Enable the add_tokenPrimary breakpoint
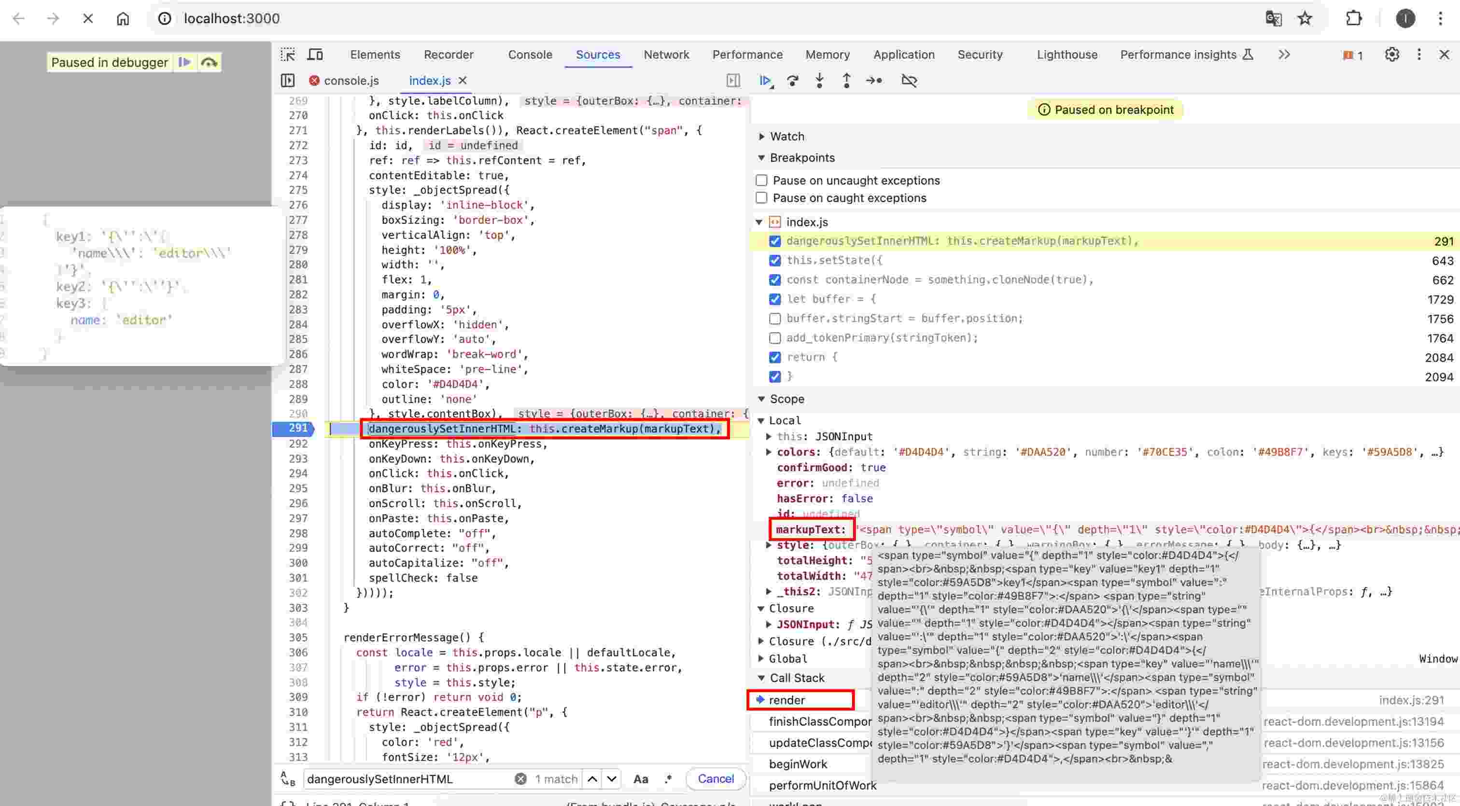 [x=775, y=337]
